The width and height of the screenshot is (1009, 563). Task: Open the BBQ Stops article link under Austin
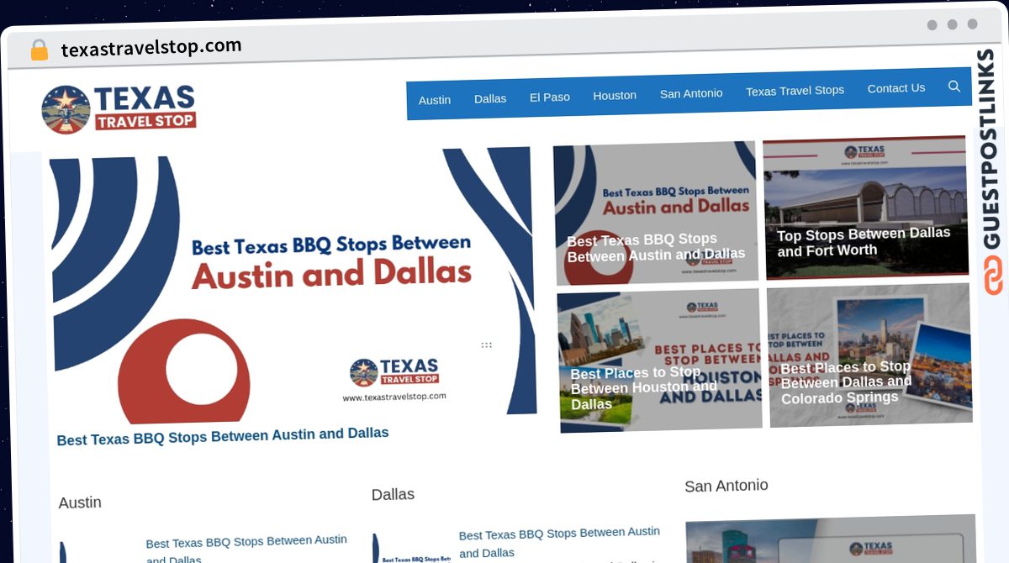(x=246, y=550)
